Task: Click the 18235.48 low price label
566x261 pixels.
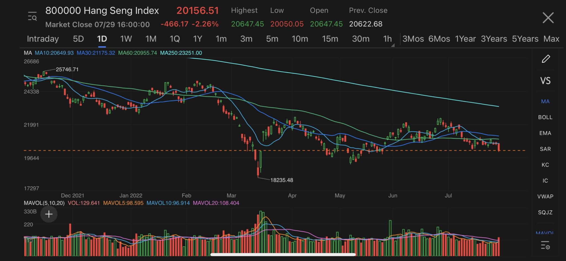Action: click(282, 180)
